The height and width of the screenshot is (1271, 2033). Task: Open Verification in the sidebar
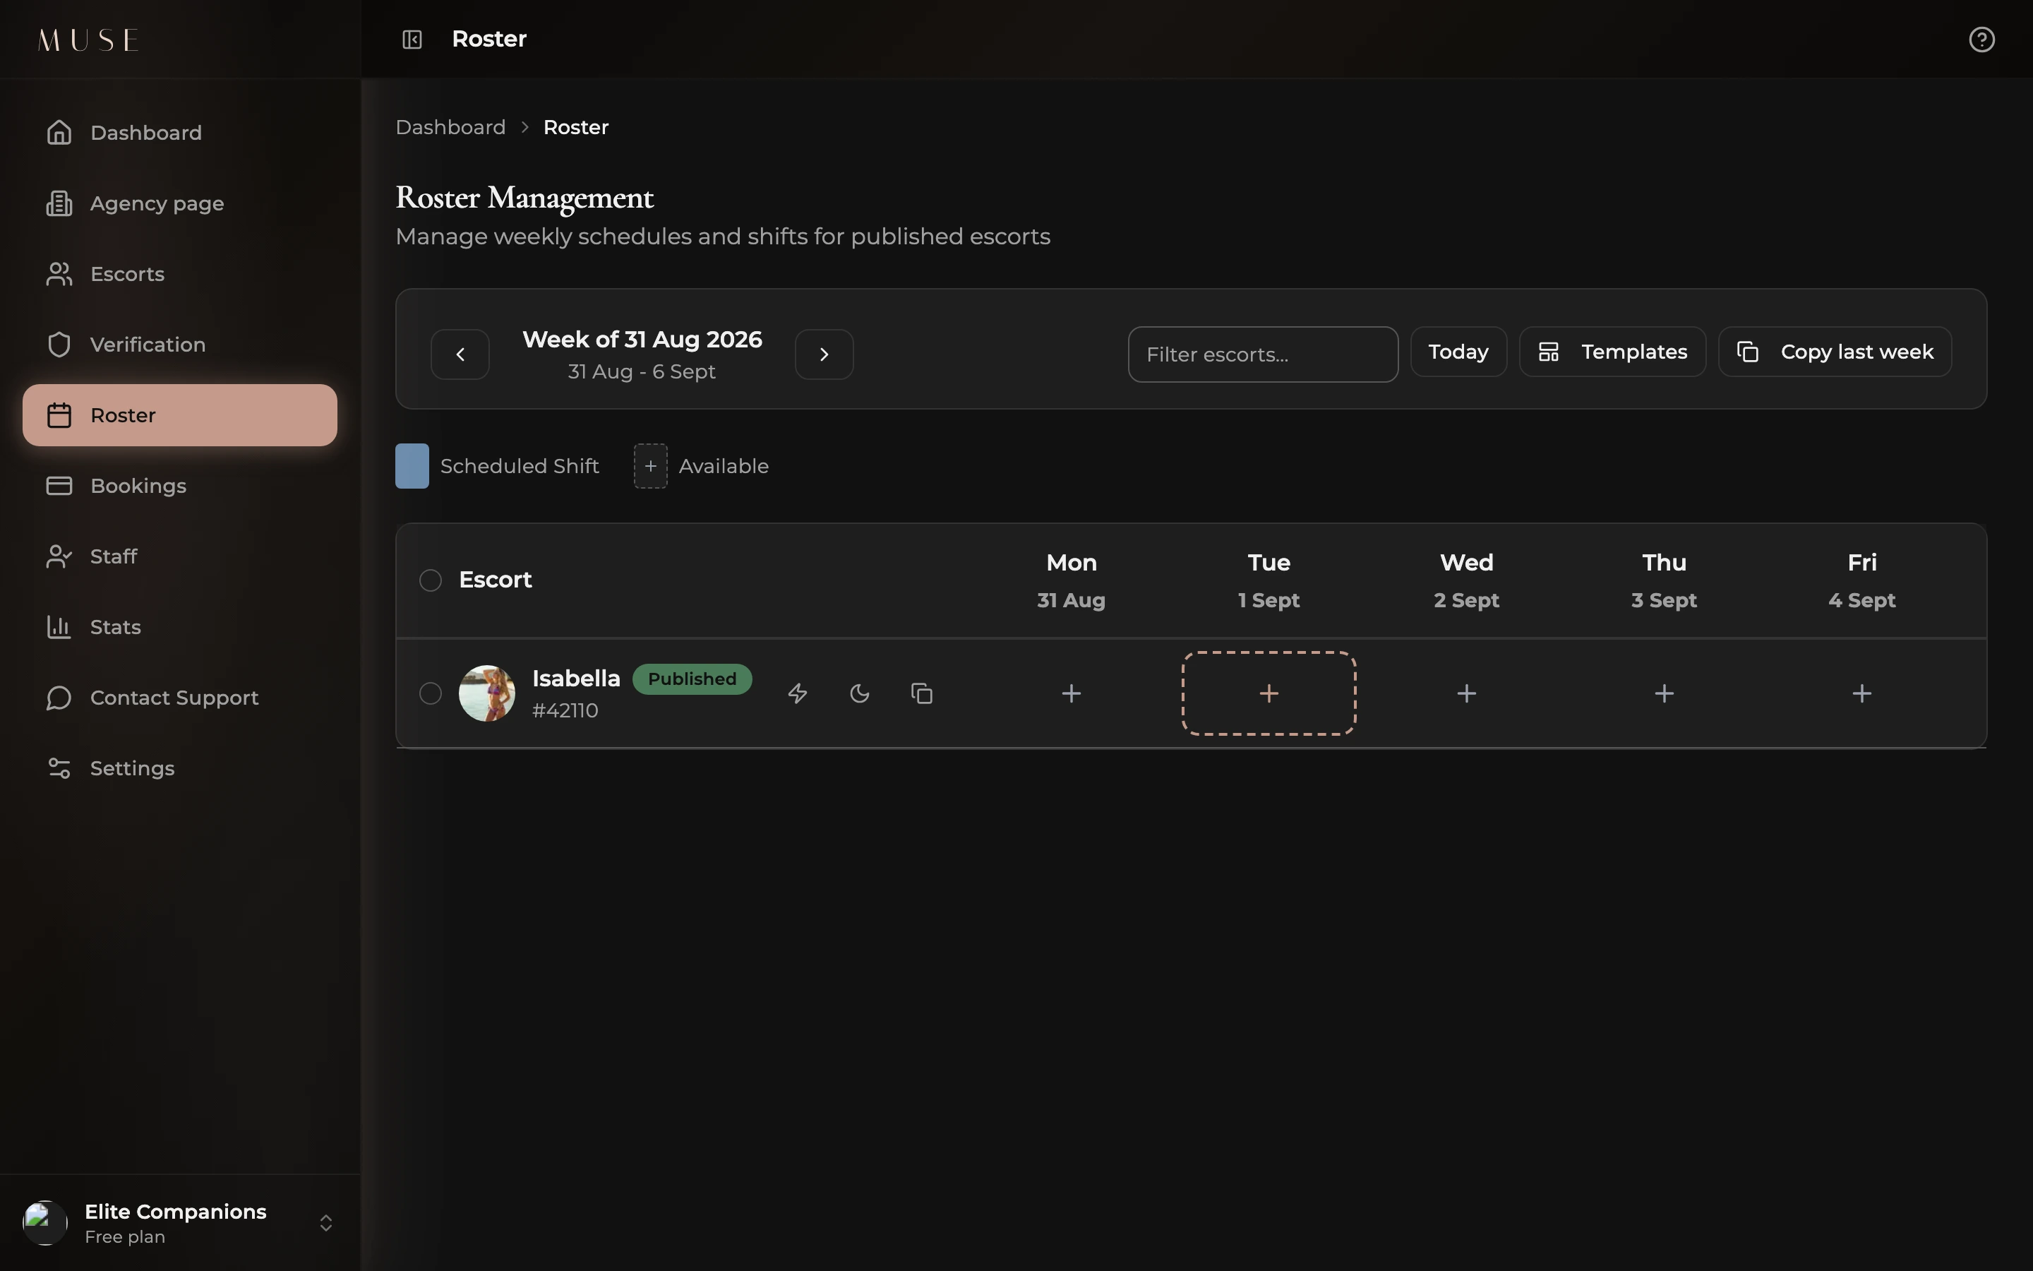click(x=180, y=345)
